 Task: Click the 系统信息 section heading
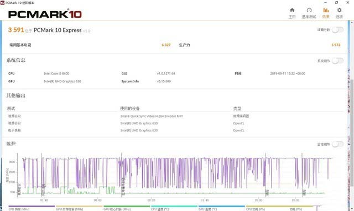(x=16, y=60)
